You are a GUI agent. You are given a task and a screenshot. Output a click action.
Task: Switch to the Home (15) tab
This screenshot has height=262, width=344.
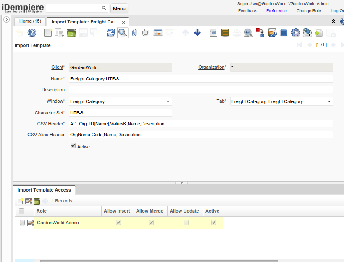30,21
